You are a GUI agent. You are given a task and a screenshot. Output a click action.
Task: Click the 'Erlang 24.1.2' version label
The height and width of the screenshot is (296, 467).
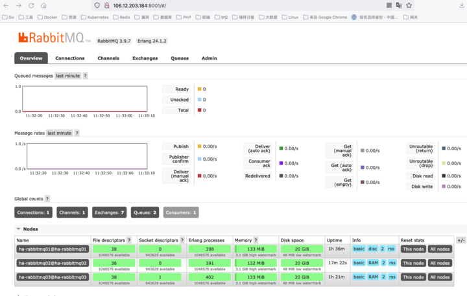pos(152,41)
